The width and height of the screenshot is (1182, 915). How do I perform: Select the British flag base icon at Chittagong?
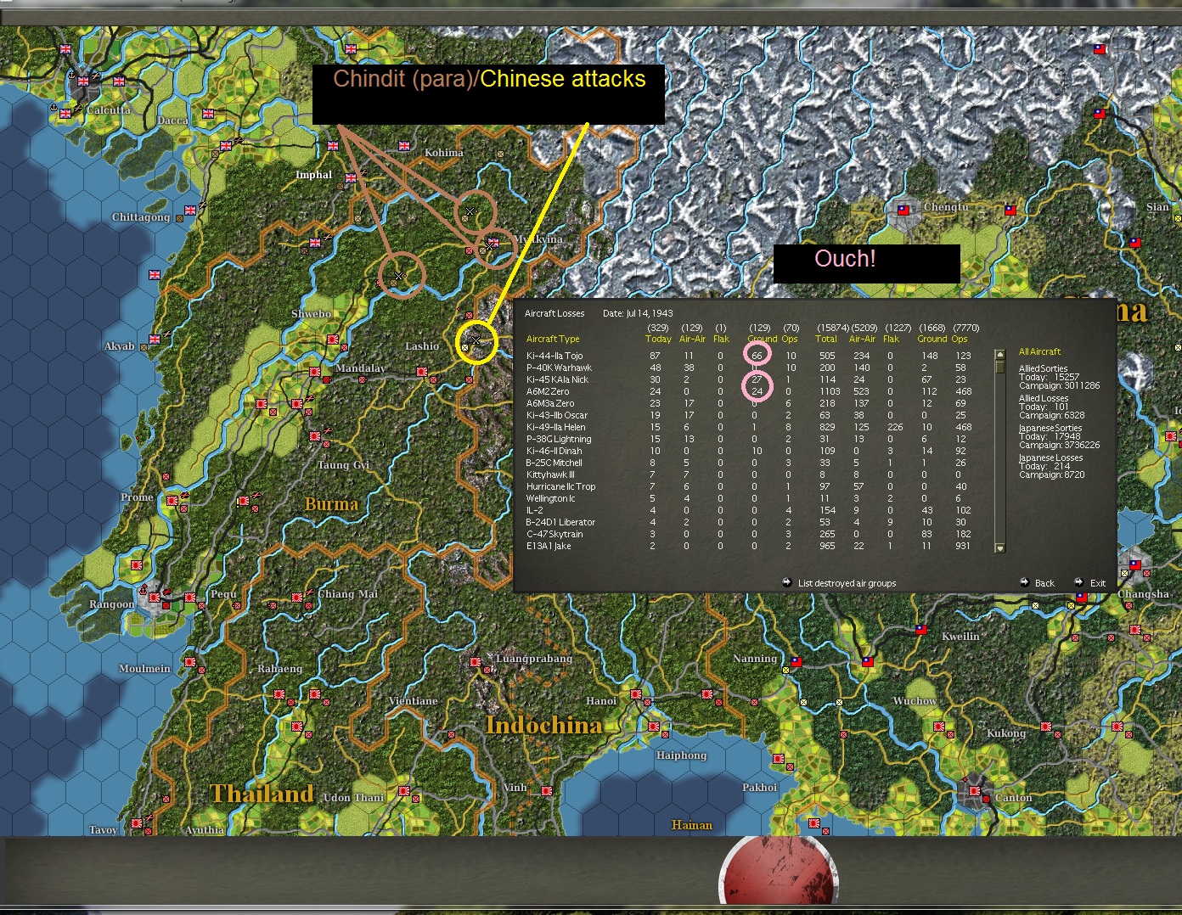point(190,211)
